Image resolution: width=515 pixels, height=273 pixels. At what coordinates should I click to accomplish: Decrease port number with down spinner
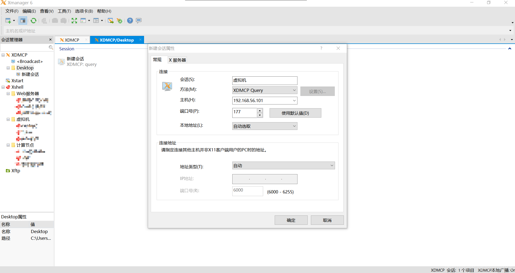pos(260,115)
